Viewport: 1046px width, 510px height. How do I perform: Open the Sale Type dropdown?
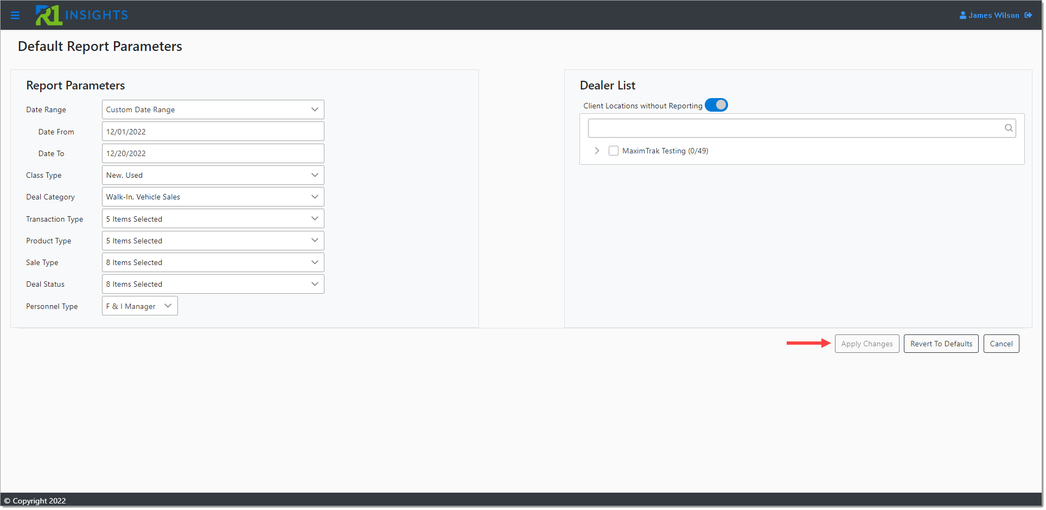[x=213, y=262]
